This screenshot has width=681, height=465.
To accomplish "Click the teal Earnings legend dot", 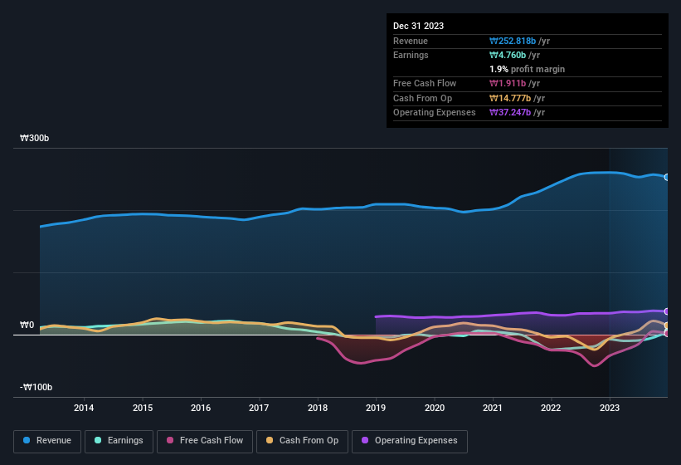I will [99, 441].
